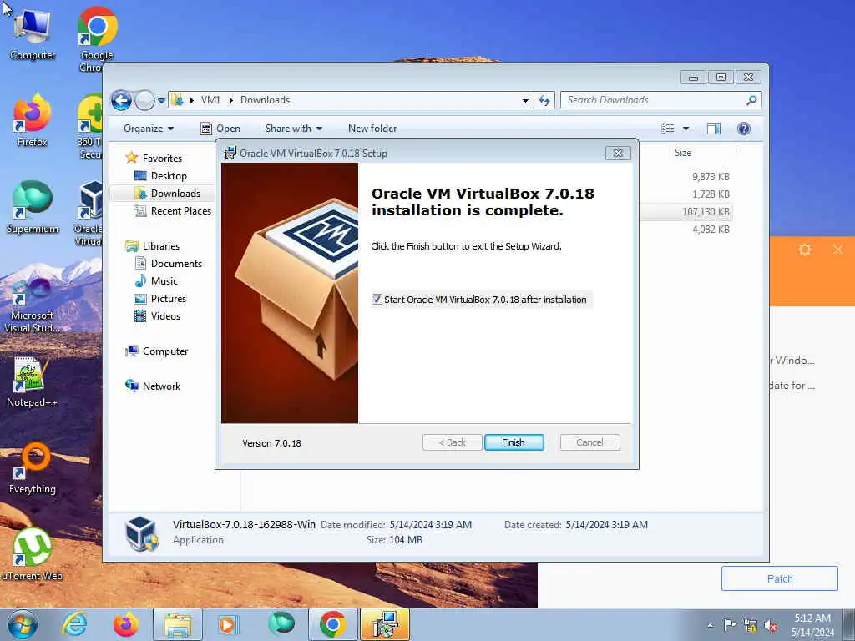Open Explorer help question mark icon
The image size is (855, 641).
[x=744, y=128]
